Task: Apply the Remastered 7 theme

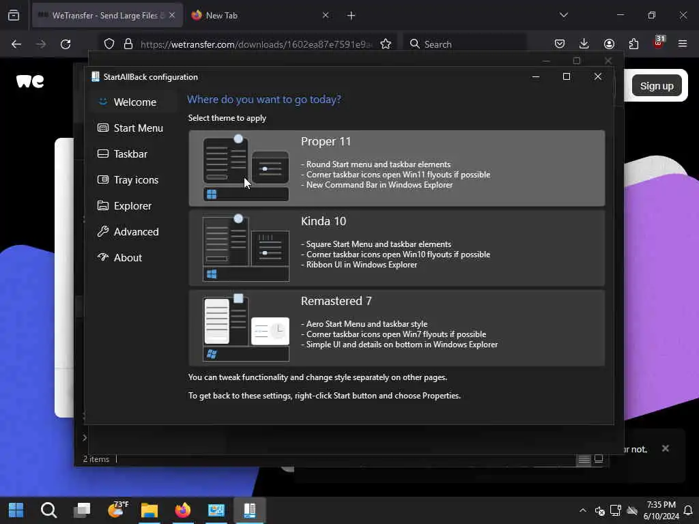Action: [397, 328]
